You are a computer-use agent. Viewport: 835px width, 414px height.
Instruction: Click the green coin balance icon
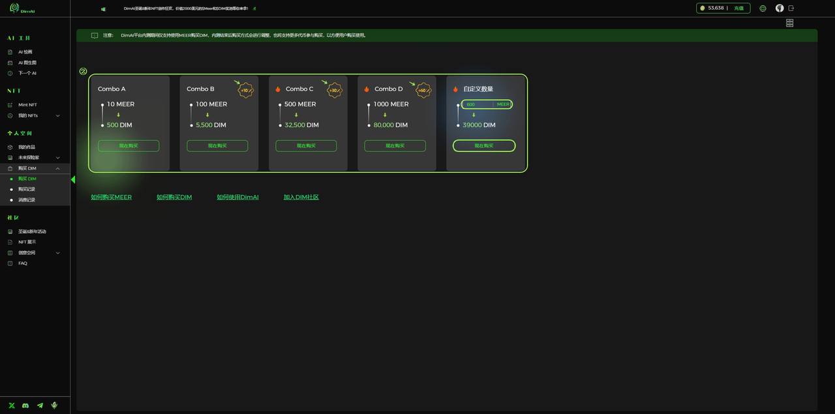(x=703, y=8)
